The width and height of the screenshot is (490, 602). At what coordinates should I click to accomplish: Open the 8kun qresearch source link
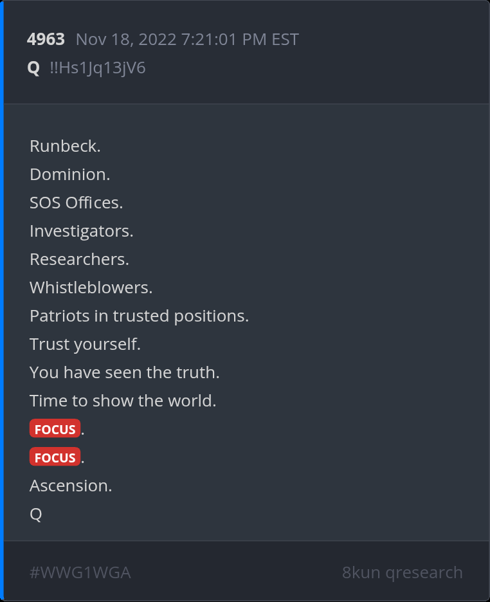402,572
